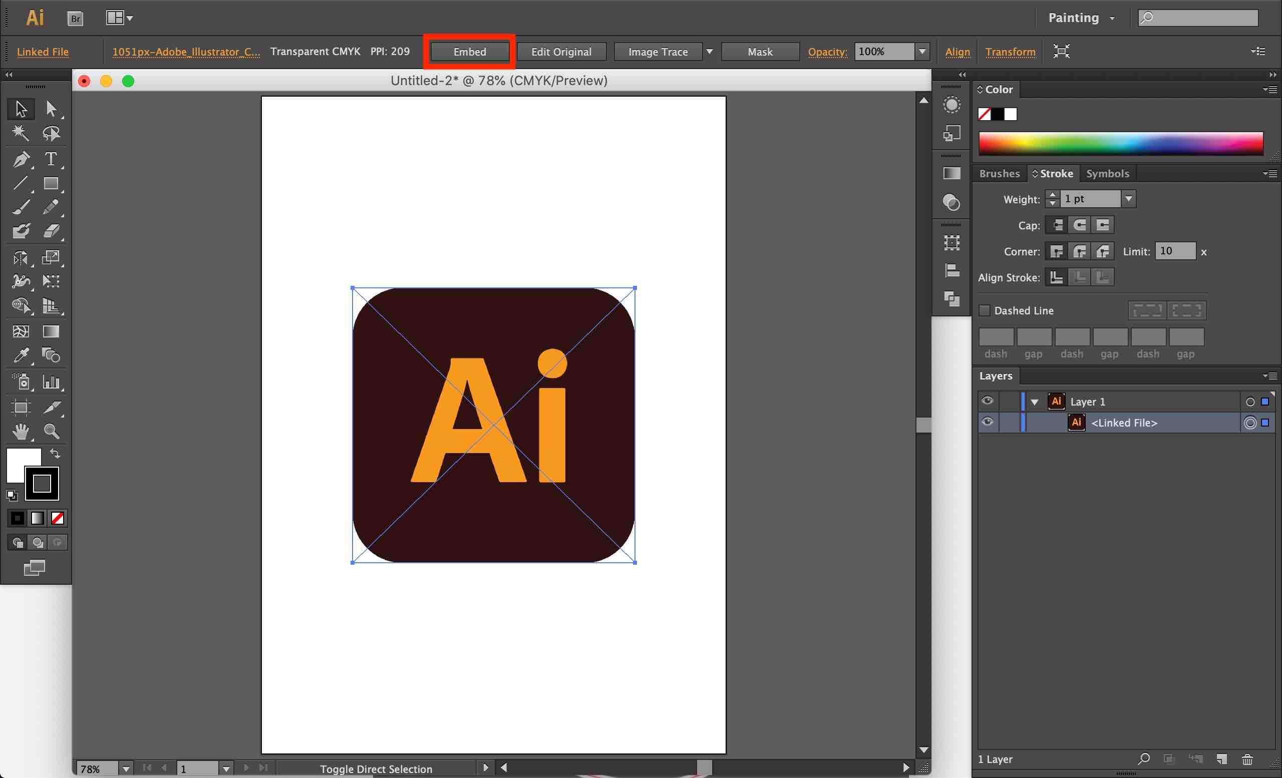The image size is (1282, 778).
Task: Open the Painting workspace dropdown
Action: [1081, 18]
